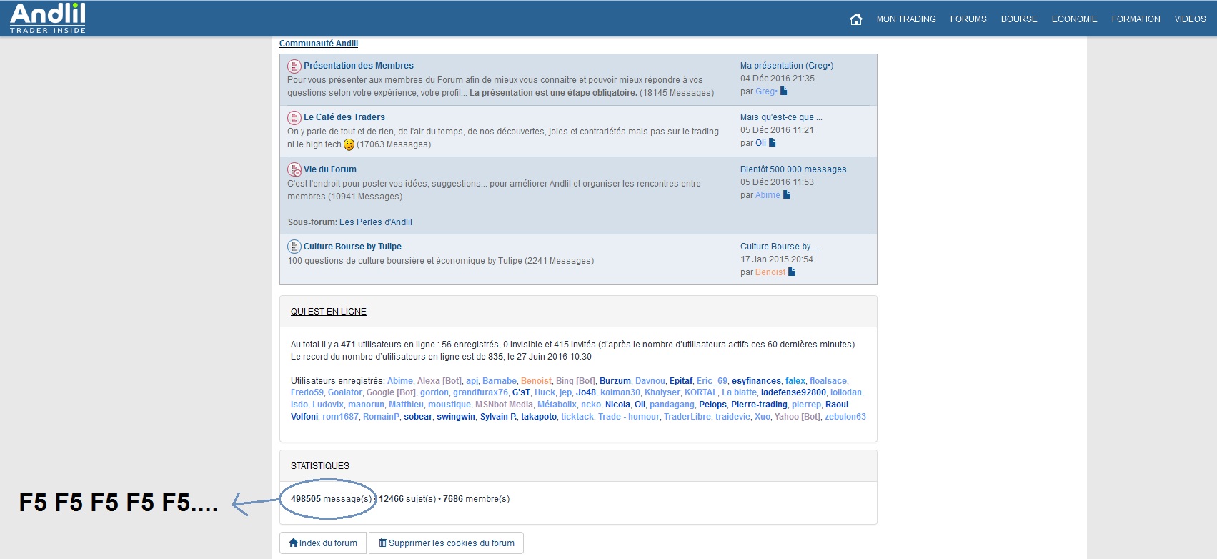
Task: Click the 12466 sujet(s) statistic text
Action: (407, 499)
